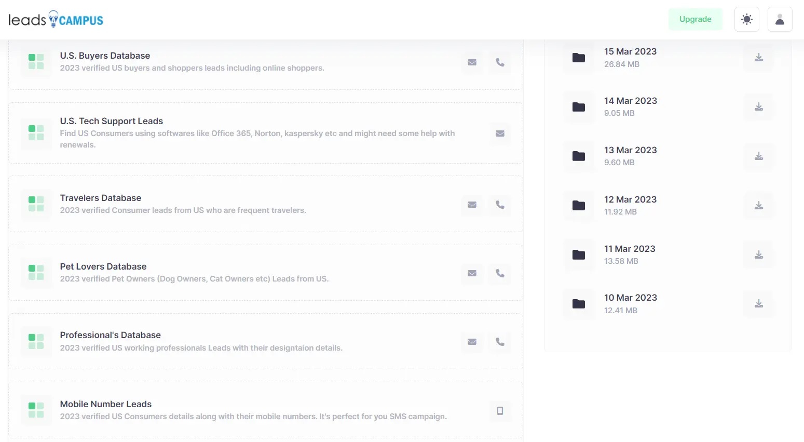Open the 13 Mar 2023 folder icon
Screen dimensions: 804x442
click(x=578, y=156)
